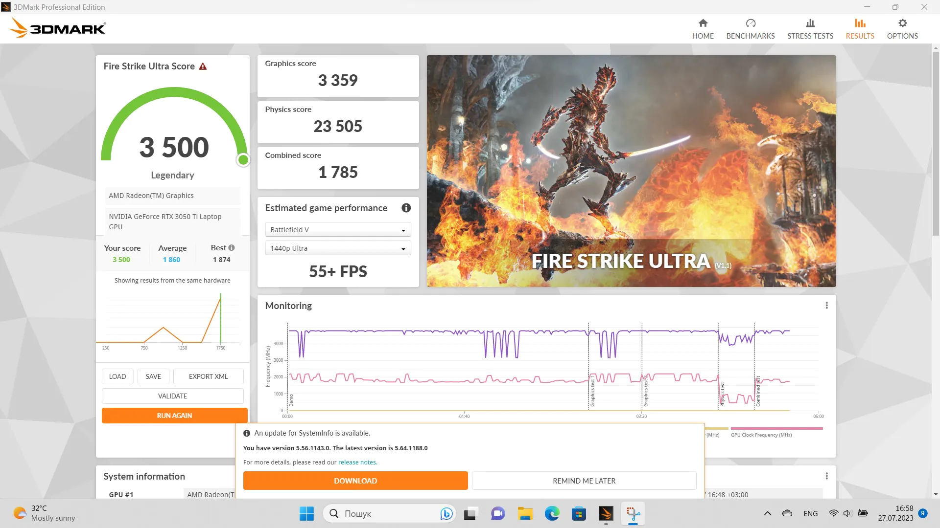
Task: Click the vertical scrollbar up arrow
Action: pos(936,48)
